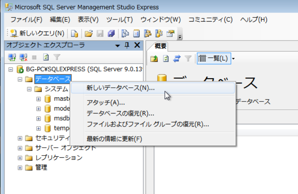298x194 pixels.
Task: Click the New Query (新しいクエリ) button
Action: click(37, 33)
